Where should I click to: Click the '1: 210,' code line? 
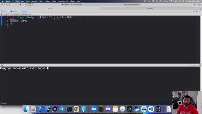pos(22,21)
